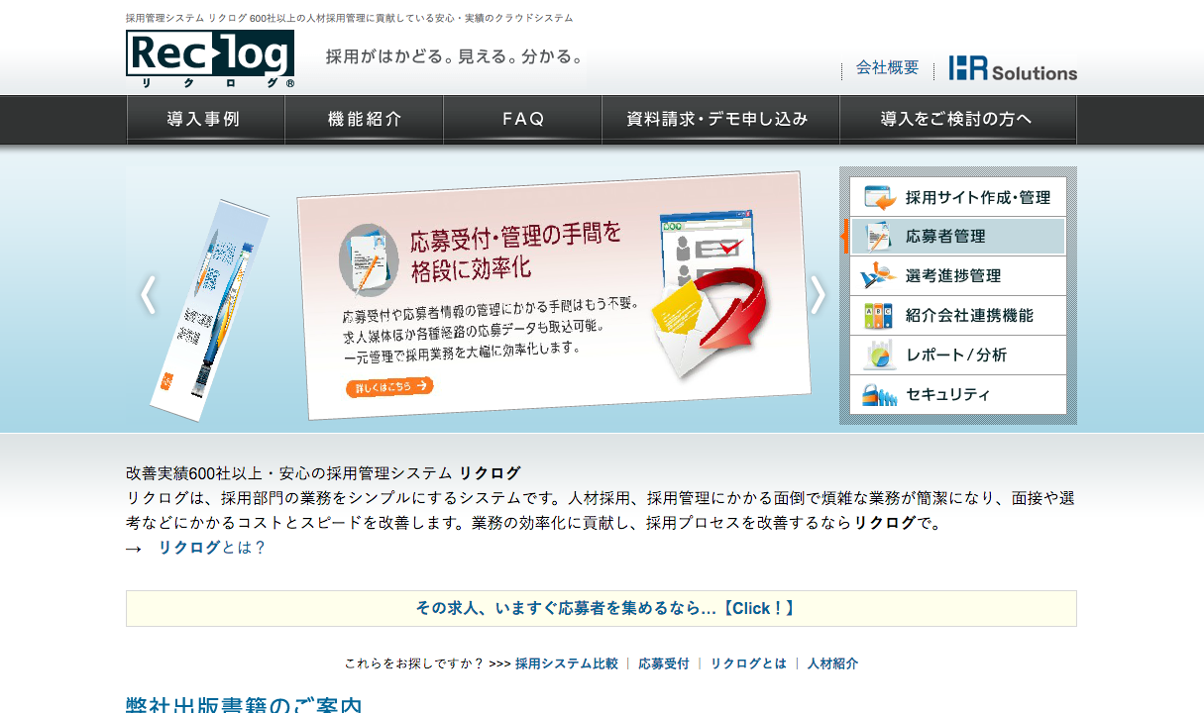Click the 採用サイト作成・管理 icon
Viewport: 1204px width, 713px height.
click(x=879, y=197)
